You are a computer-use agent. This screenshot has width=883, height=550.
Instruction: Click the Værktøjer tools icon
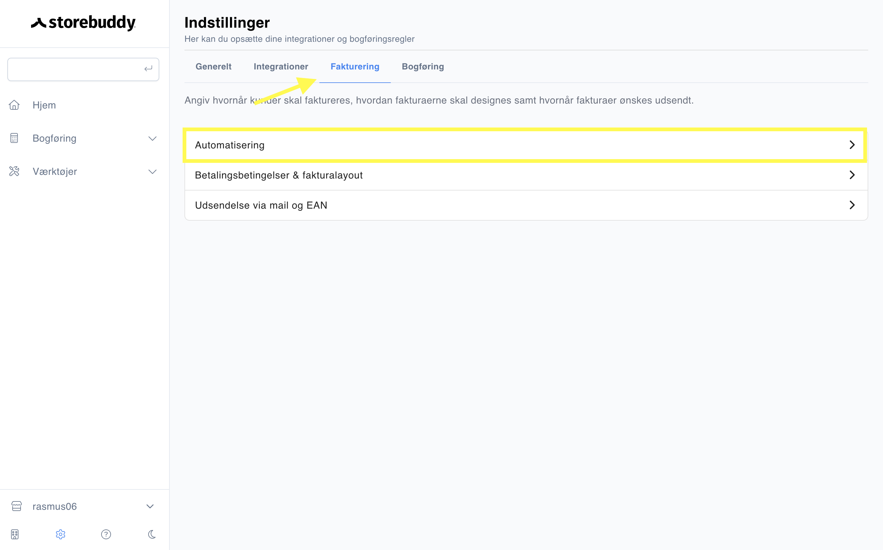14,171
